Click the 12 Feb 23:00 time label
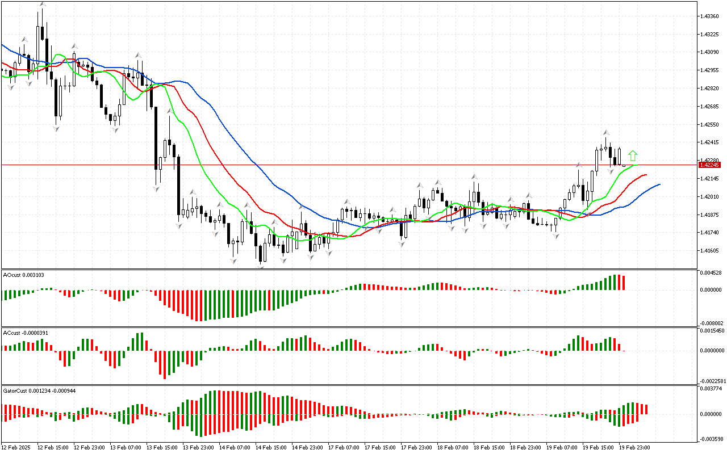727x454 pixels. 88,448
